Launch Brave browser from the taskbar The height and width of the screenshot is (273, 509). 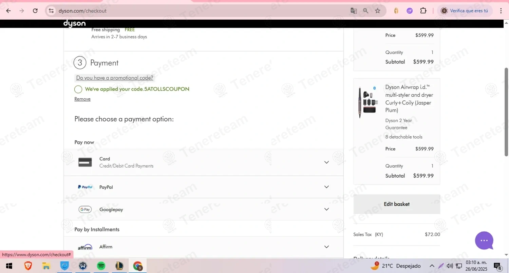pos(28,266)
